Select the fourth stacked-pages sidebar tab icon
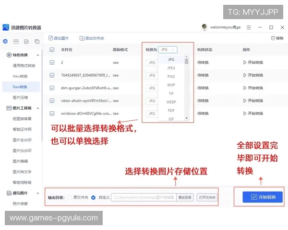288x230 pixels. pyautogui.click(x=37, y=42)
